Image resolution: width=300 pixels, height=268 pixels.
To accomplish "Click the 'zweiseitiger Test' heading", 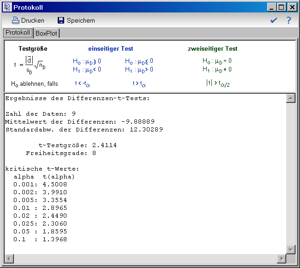I will click(x=212, y=48).
